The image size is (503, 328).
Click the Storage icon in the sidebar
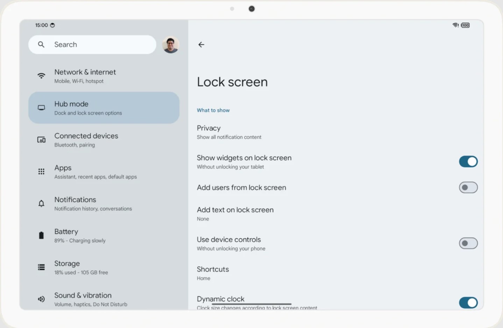[41, 268]
